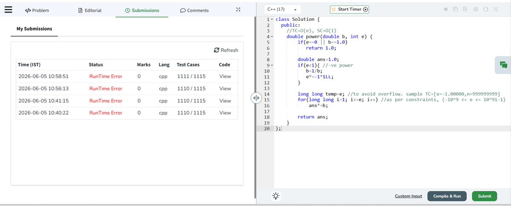Click the Status column header
511x206 pixels.
point(96,65)
